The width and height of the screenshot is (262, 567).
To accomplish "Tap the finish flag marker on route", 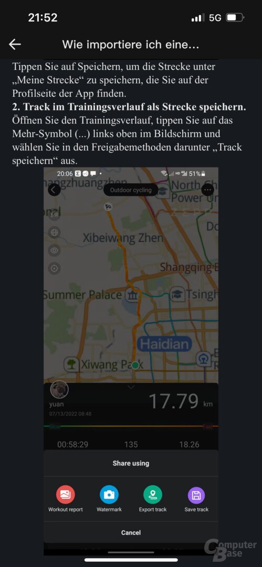I will (108, 207).
